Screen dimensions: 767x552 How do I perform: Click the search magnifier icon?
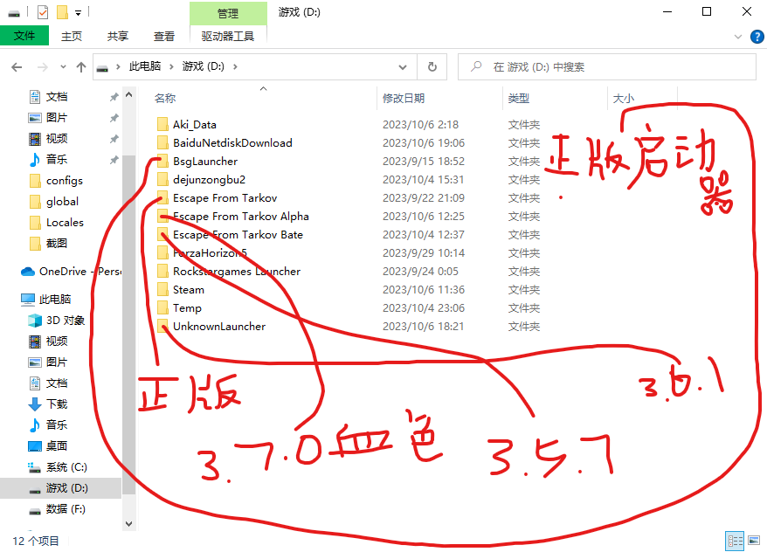[476, 66]
